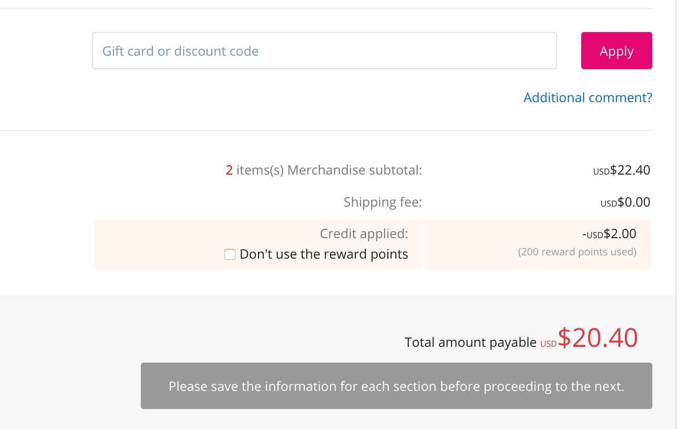Click the merchandise subtotal amount $22.40

tap(630, 170)
